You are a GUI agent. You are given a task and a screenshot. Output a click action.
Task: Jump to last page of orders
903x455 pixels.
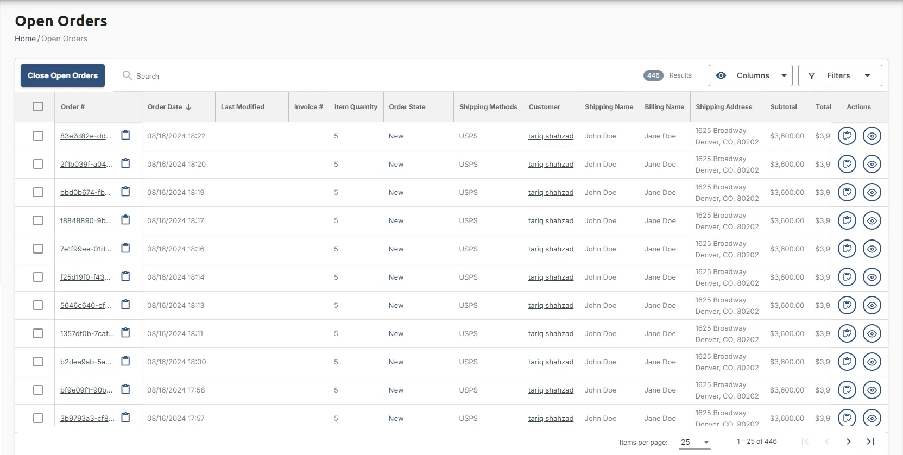click(870, 441)
